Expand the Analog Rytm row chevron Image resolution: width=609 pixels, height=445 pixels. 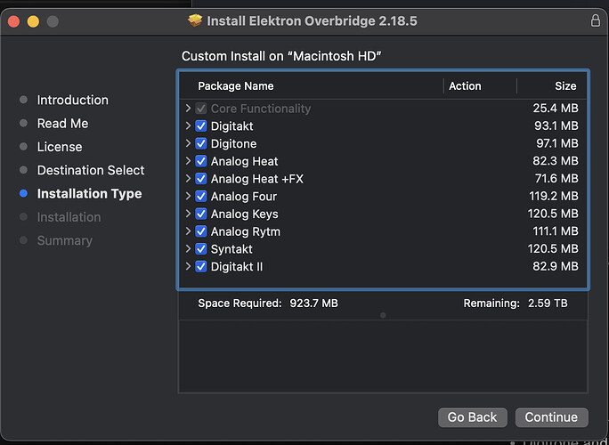[x=188, y=231]
